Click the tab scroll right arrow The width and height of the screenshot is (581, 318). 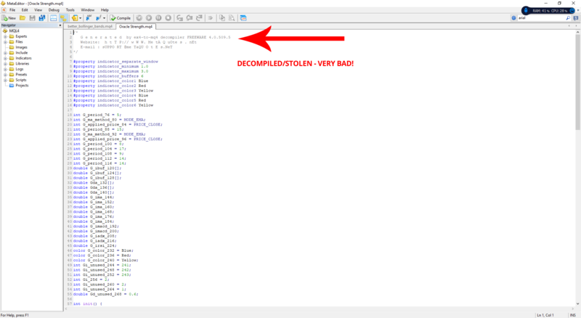(575, 26)
